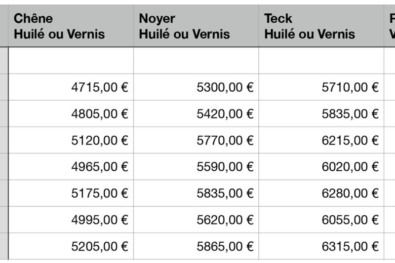Click the 5120,00 € cell

tap(71, 141)
